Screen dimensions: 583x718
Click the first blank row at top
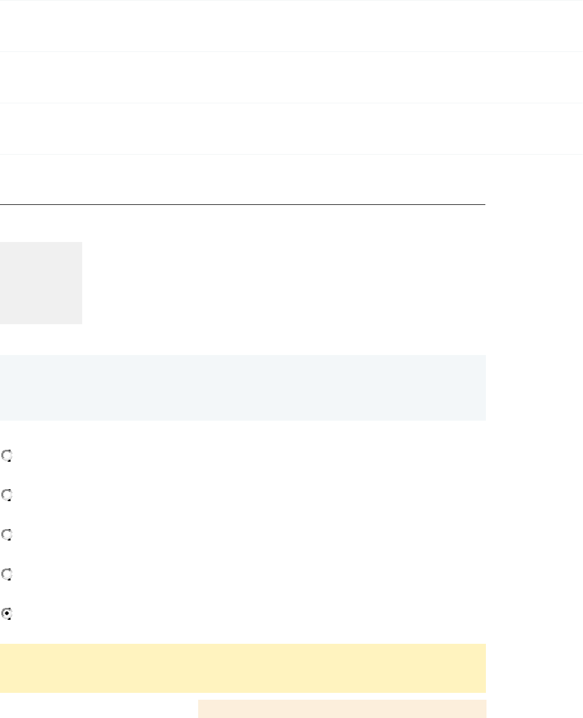[x=291, y=26]
